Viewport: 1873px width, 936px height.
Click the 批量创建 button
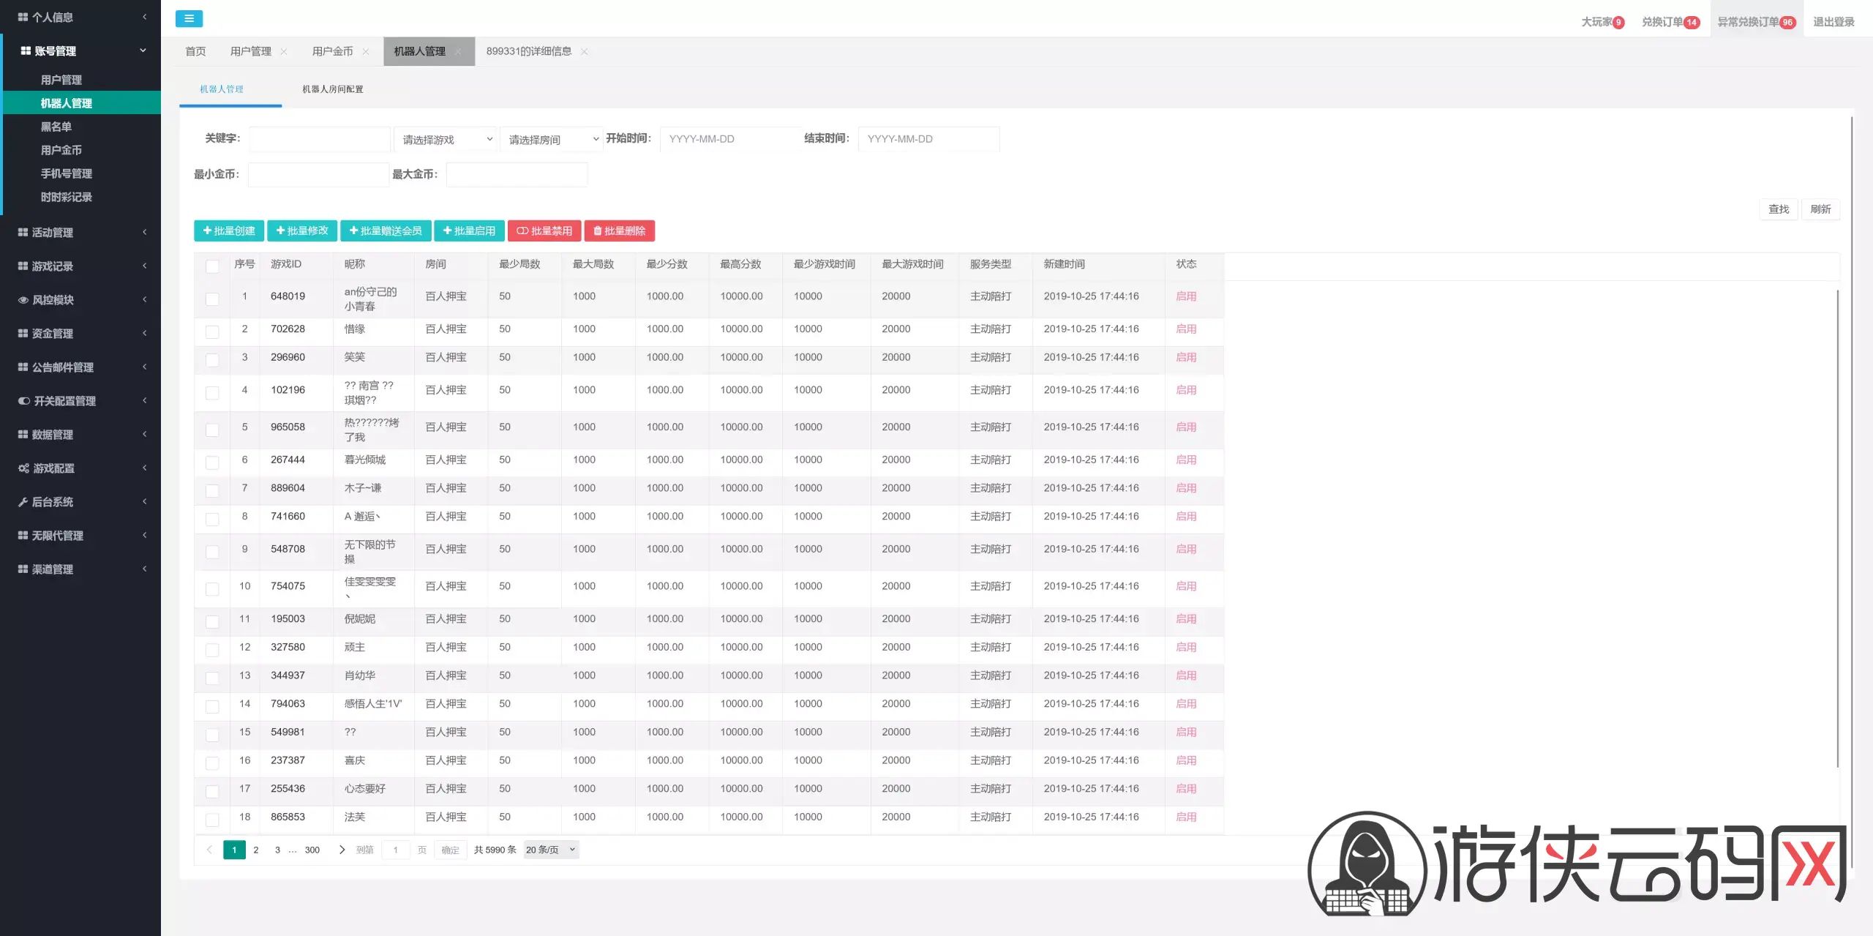[x=229, y=231]
